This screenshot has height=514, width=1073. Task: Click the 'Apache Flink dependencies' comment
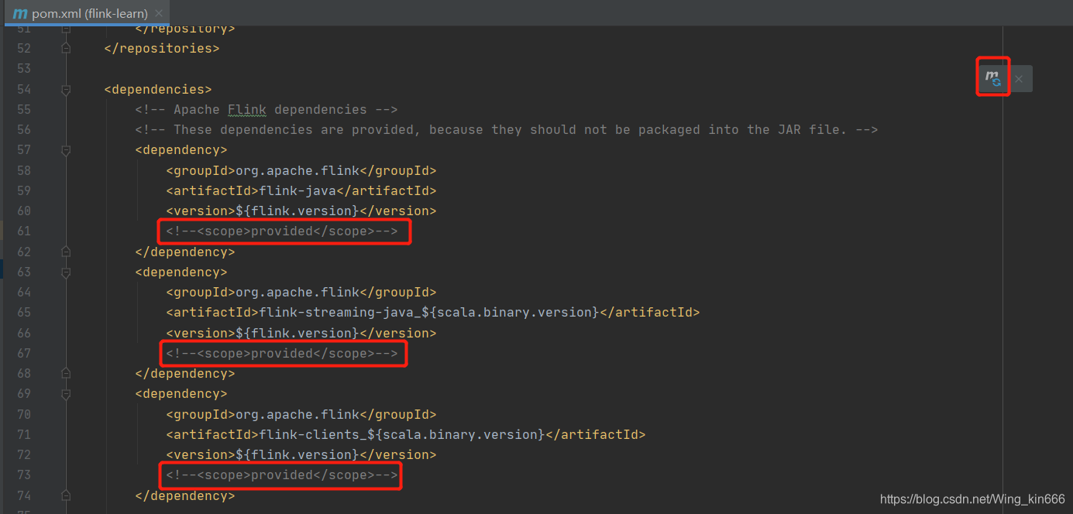(267, 109)
